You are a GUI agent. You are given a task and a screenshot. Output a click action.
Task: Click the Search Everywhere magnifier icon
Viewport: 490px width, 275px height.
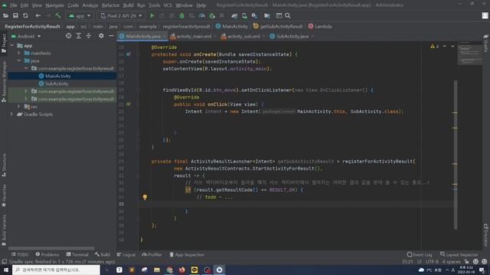(x=288, y=15)
